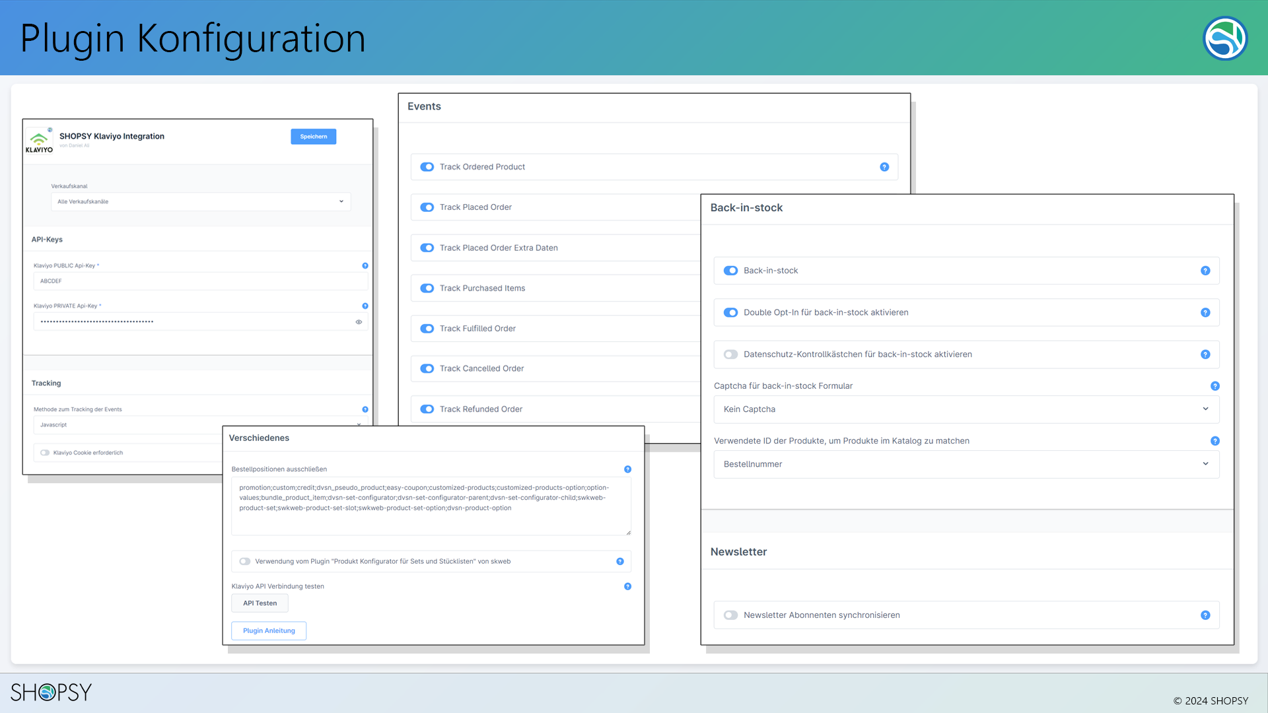Click the Klaviyo plugin logo icon
This screenshot has height=713, width=1268.
[40, 141]
